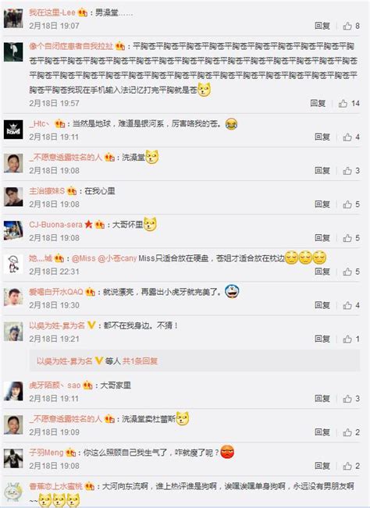
Task: Click 以吴为姓-昇为名 name in reply box
Action: 65,361
